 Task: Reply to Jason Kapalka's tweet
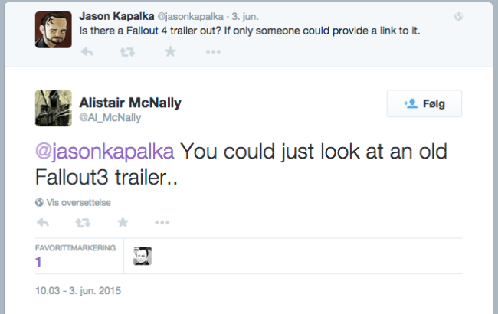[87, 51]
